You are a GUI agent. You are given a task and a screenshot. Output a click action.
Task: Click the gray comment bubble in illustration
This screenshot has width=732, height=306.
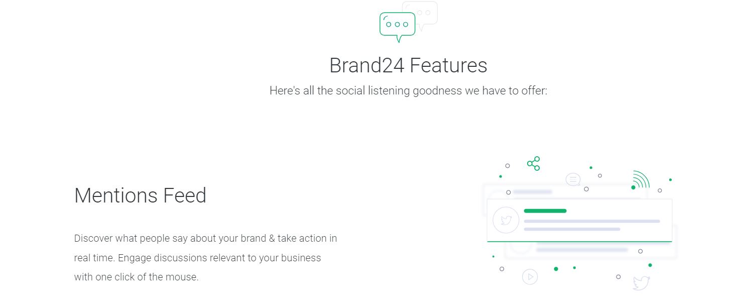[573, 179]
